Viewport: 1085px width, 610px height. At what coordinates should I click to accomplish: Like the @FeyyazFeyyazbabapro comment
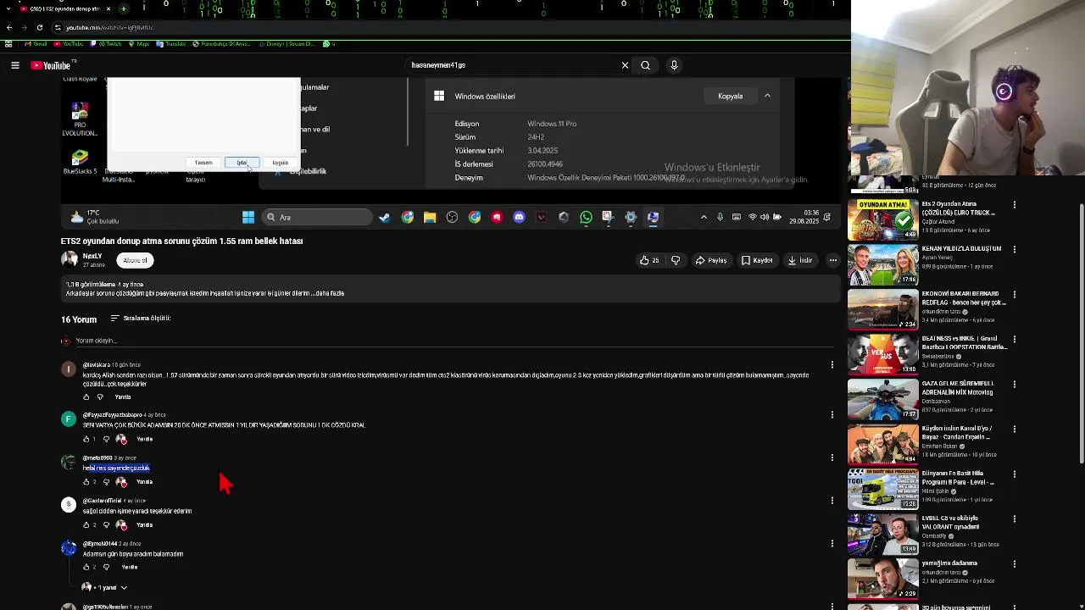point(86,439)
